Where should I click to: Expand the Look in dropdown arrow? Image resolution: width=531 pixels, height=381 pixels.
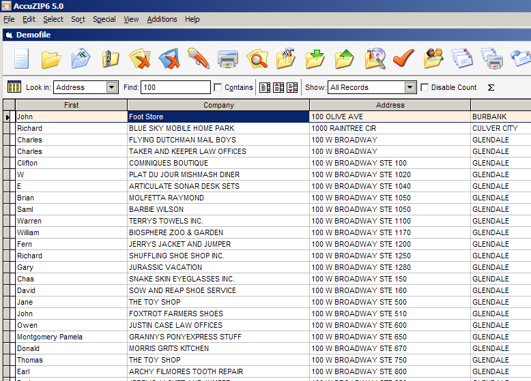coord(111,87)
